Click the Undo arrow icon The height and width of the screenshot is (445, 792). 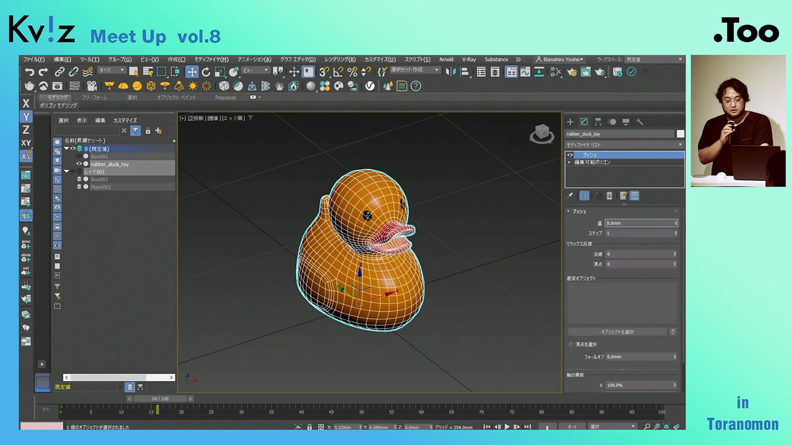pyautogui.click(x=29, y=72)
